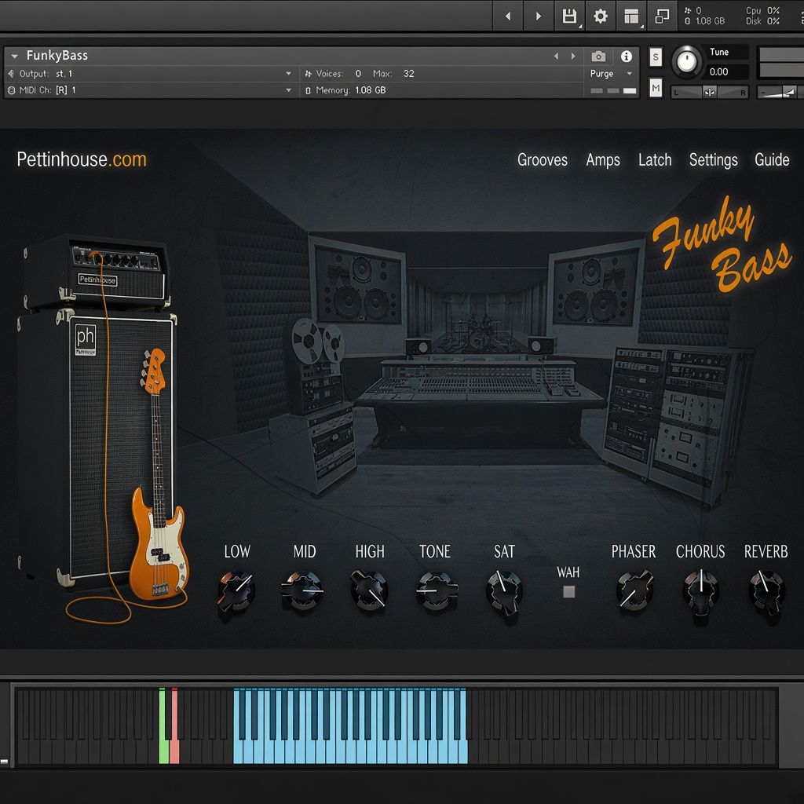The height and width of the screenshot is (804, 804).
Task: Click the Max voices value 32
Action: [x=408, y=74]
